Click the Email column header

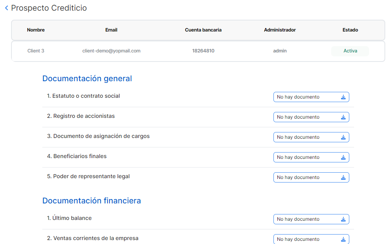(111, 30)
